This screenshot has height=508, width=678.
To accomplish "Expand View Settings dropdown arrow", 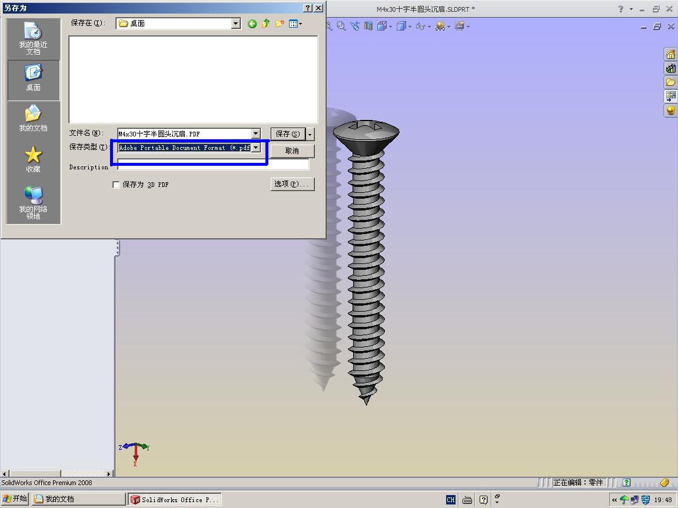I will [468, 27].
